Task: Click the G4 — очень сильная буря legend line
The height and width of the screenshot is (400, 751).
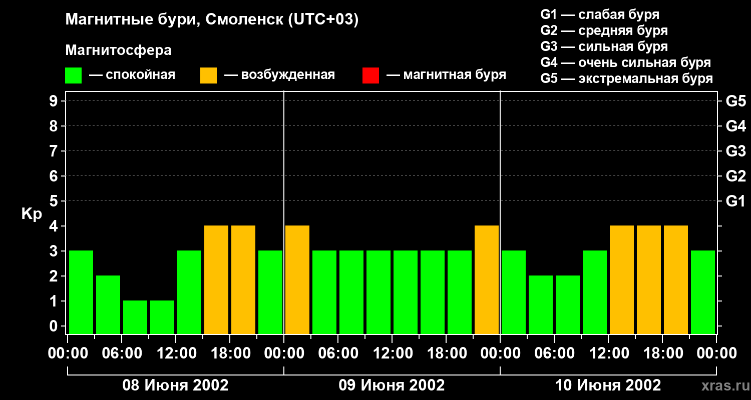Action: [626, 62]
